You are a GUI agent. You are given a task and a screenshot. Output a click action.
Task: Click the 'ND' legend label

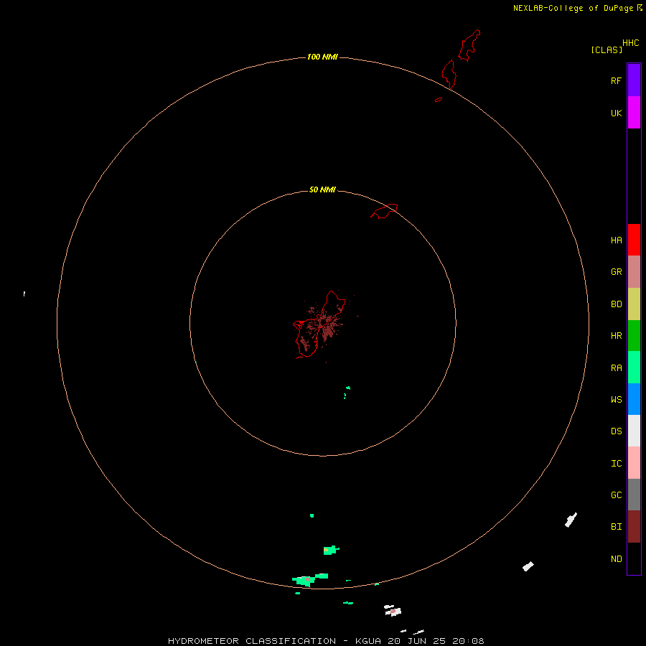coord(616,559)
